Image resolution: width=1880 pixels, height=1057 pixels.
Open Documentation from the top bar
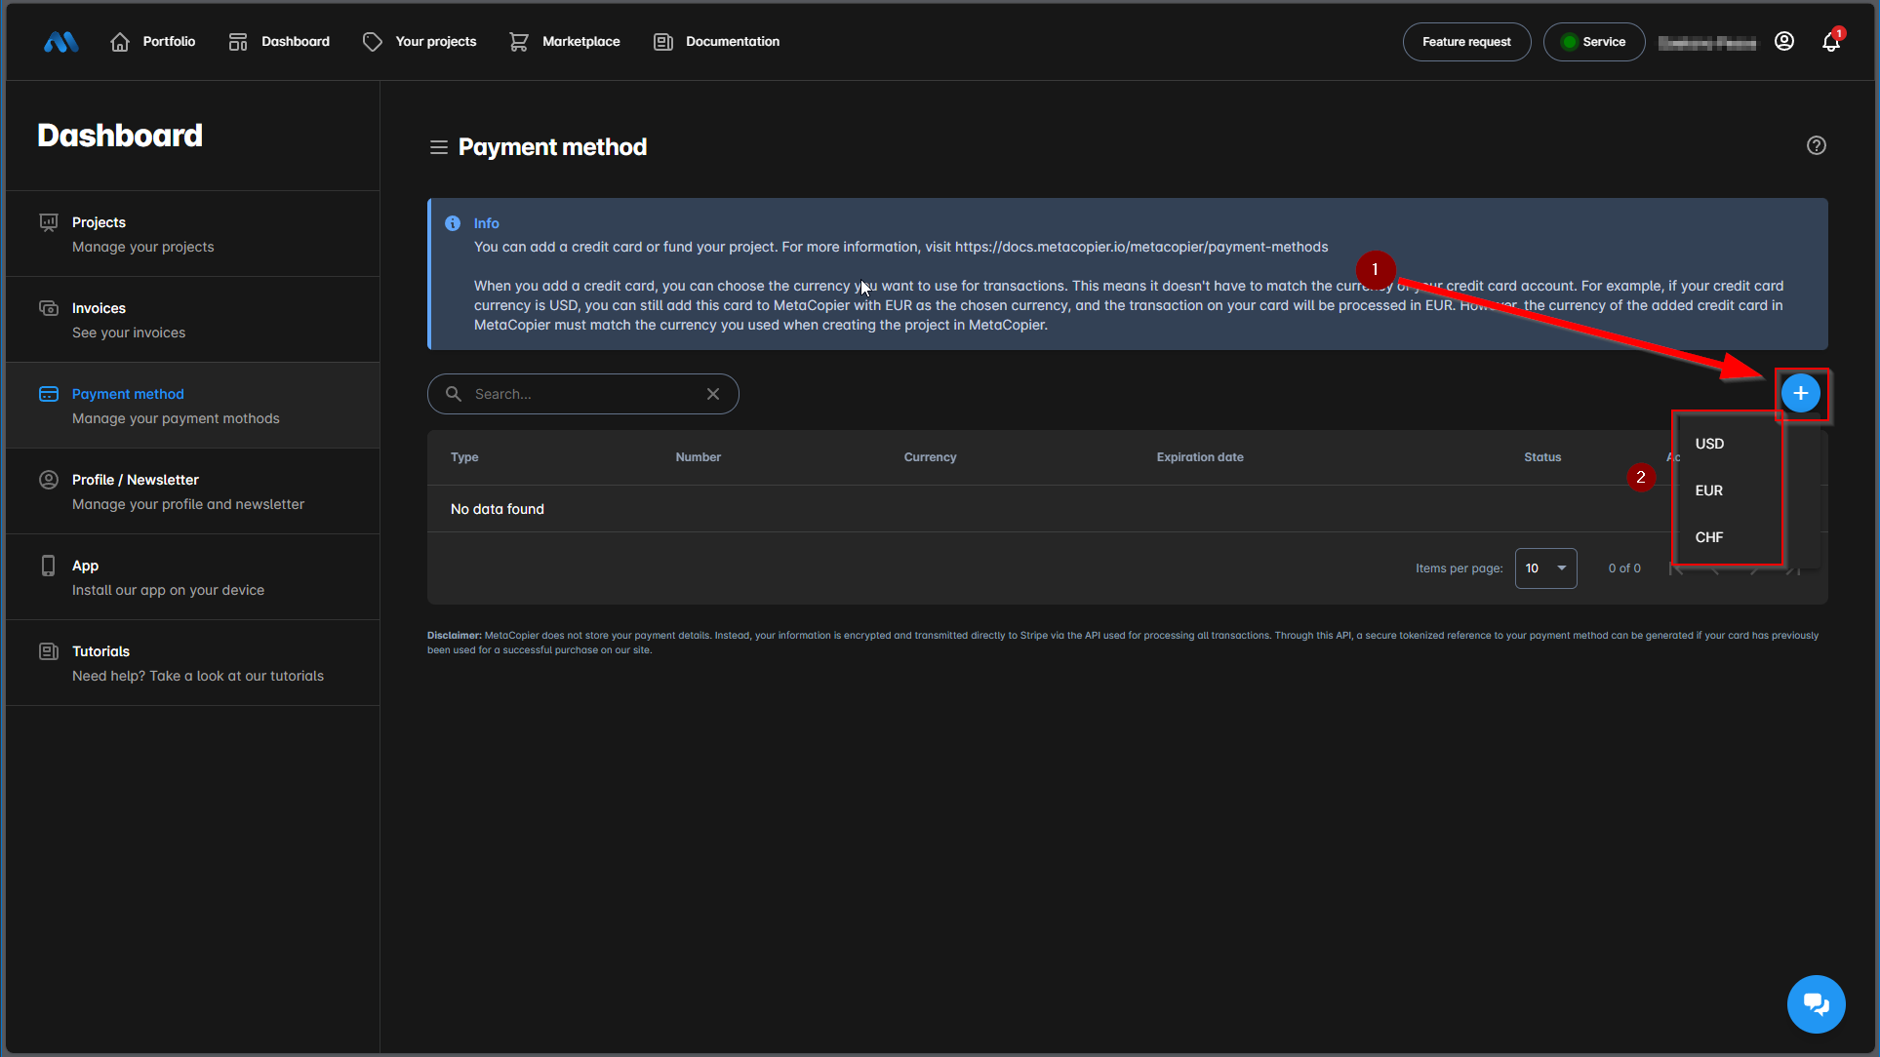[716, 42]
